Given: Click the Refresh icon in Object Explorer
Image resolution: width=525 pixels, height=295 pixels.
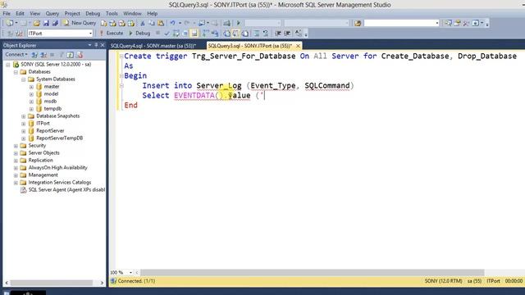Looking at the screenshot, I should [x=70, y=55].
